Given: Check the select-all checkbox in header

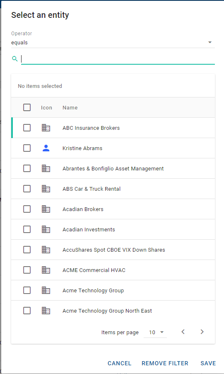Looking at the screenshot, I should (27, 107).
